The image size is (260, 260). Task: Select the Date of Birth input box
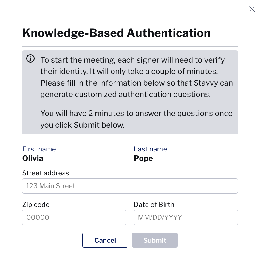(186, 217)
